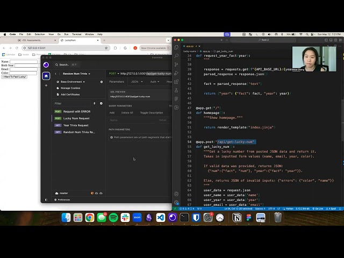Image resolution: width=344 pixels, height=258 pixels.
Task: Open environment settings gear icon
Action: click(102, 82)
